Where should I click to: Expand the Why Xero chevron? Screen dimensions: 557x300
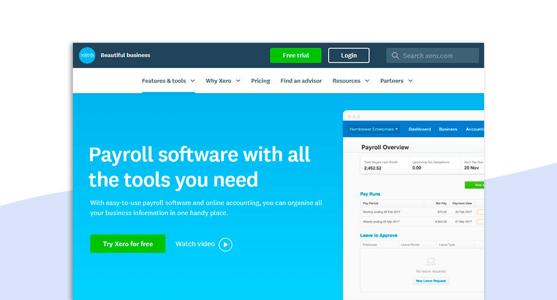pyautogui.click(x=238, y=81)
